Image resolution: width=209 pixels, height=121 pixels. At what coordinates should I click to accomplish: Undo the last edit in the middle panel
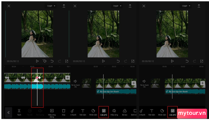[118, 61]
